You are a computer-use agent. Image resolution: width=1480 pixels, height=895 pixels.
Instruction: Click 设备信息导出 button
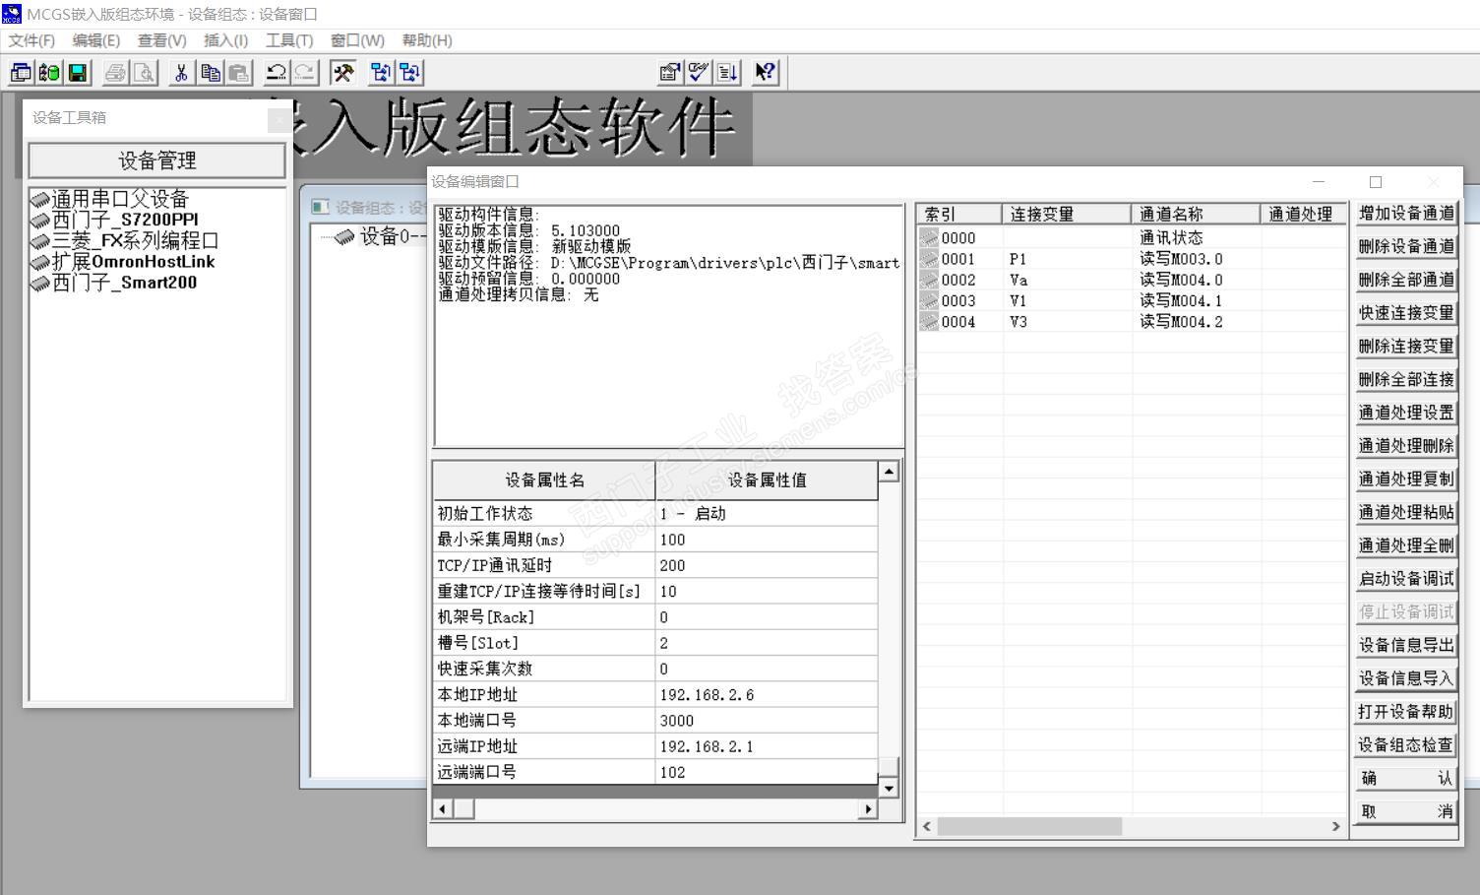pyautogui.click(x=1405, y=646)
